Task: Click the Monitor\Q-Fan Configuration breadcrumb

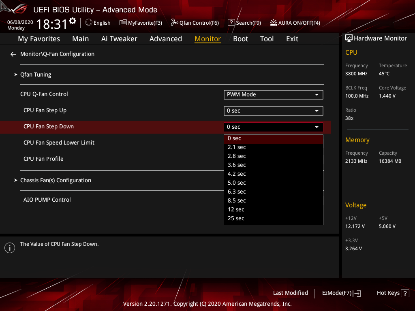Action: point(57,54)
